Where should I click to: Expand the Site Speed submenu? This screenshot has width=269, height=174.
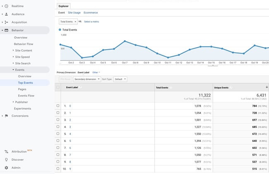pyautogui.click(x=13, y=57)
